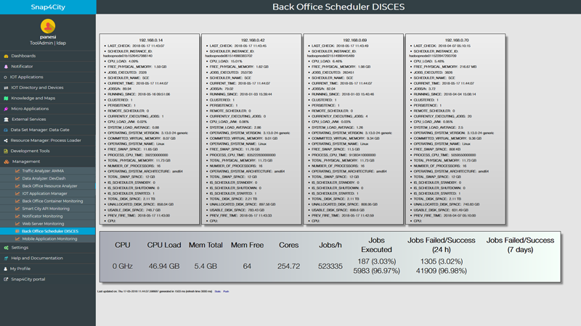Click the Knowledge and Maps icon
This screenshot has width=581, height=326.
pyautogui.click(x=7, y=98)
